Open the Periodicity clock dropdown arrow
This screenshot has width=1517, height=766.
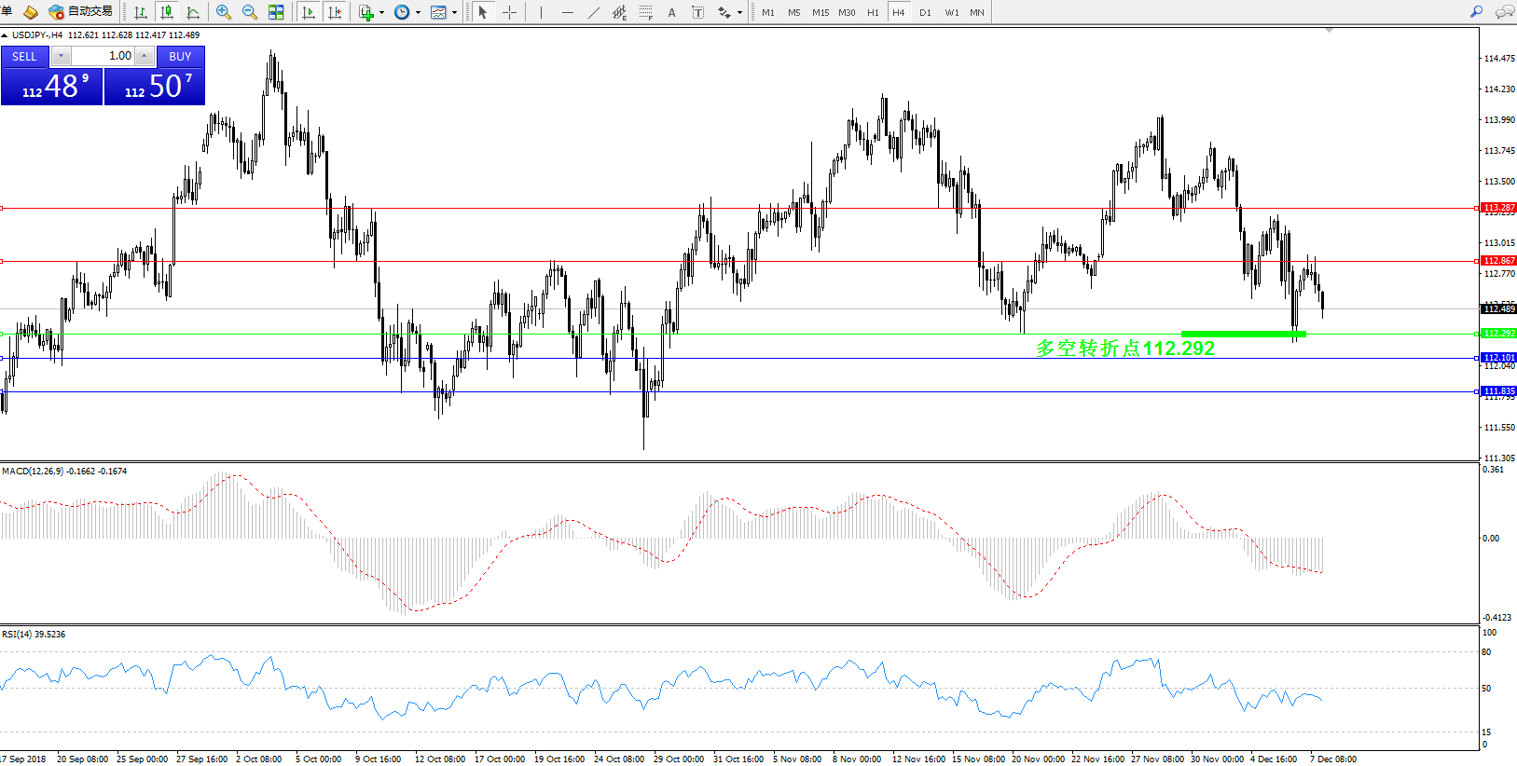(418, 13)
